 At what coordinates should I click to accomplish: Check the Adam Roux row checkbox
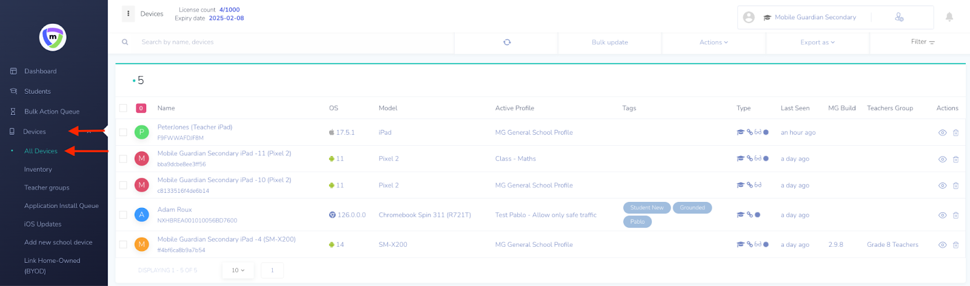tap(123, 215)
